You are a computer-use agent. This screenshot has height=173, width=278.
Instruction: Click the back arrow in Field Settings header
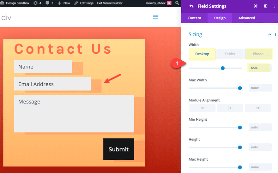click(191, 6)
